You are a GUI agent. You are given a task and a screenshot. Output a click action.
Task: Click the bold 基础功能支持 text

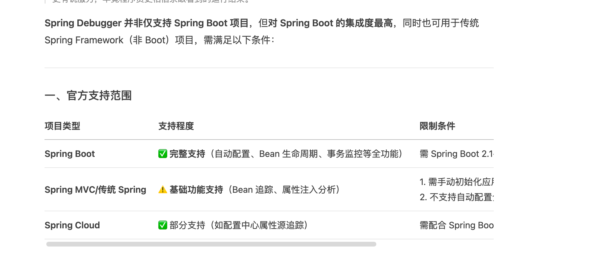point(196,190)
